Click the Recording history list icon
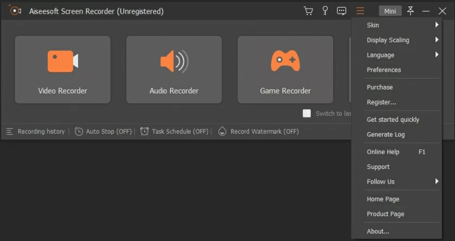455x241 pixels. [9, 132]
